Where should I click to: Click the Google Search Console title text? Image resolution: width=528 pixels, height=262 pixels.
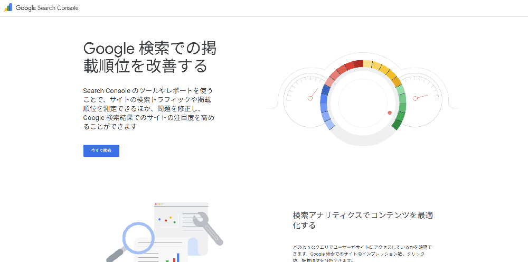(x=47, y=8)
